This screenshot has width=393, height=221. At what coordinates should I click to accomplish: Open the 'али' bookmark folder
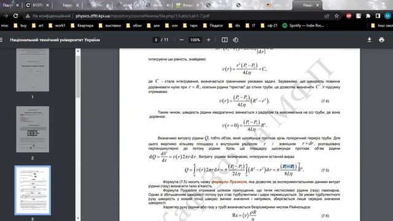click(154, 26)
